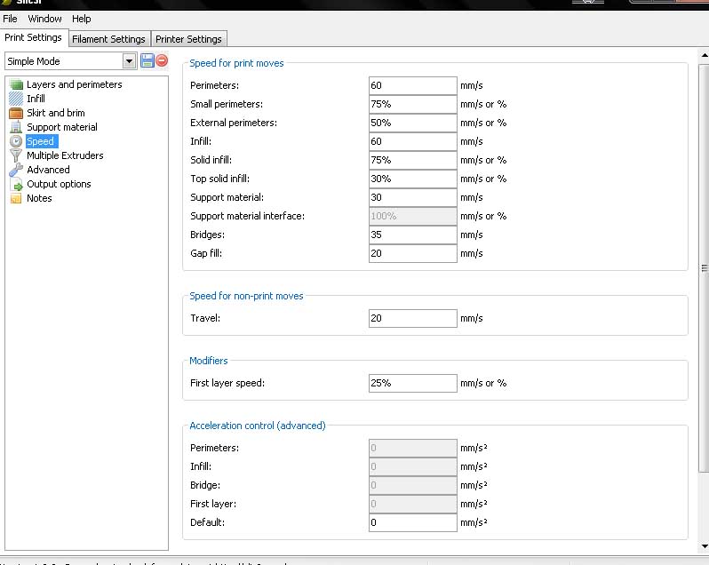Click the Multiple Extruders funnel icon
709x565 pixels.
click(x=16, y=155)
